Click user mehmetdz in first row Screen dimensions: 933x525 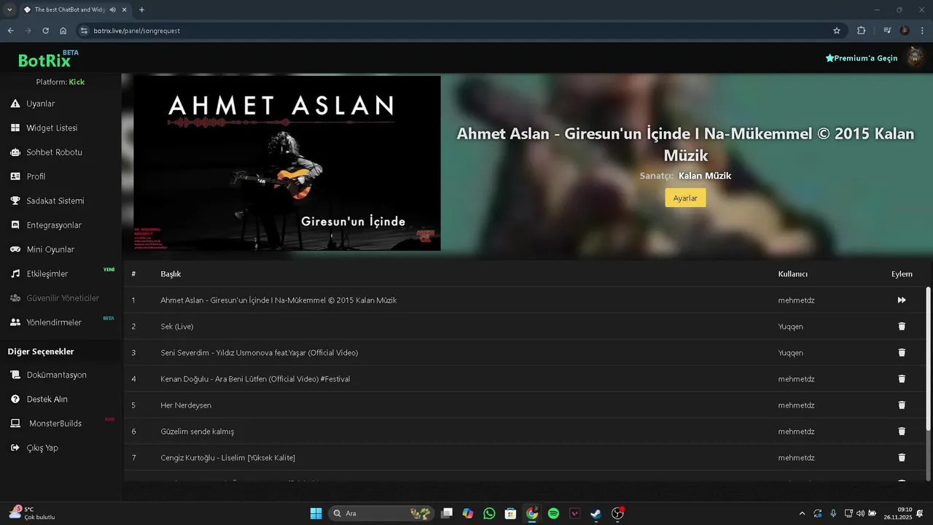[796, 300]
